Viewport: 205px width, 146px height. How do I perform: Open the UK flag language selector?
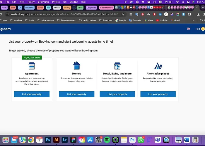pyautogui.click(x=189, y=29)
